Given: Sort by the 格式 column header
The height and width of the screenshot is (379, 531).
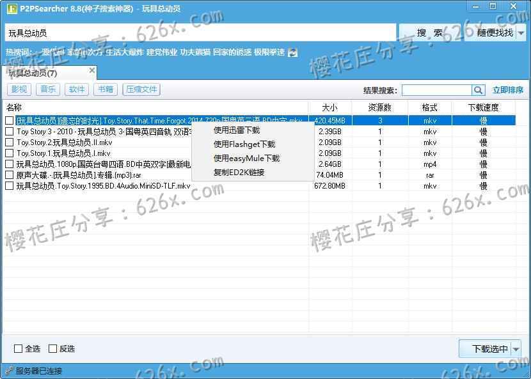Looking at the screenshot, I should coord(430,107).
